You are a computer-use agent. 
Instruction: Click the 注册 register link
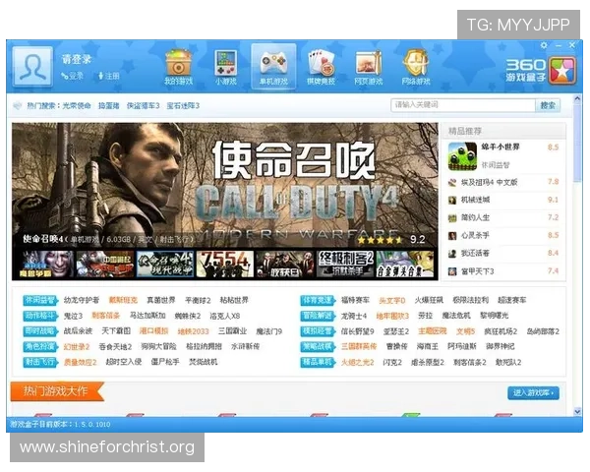[109, 76]
